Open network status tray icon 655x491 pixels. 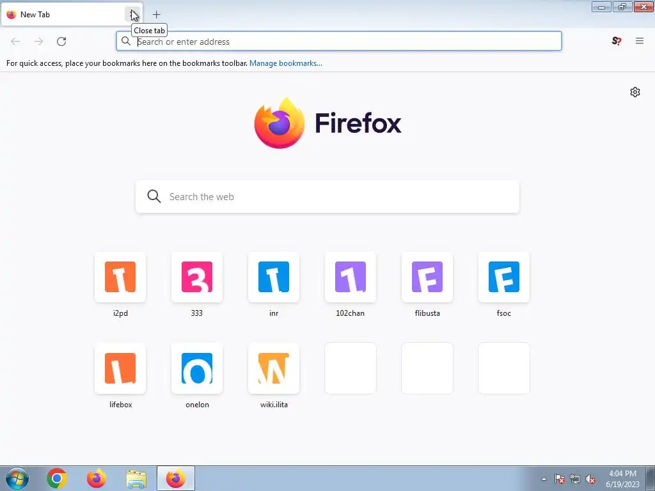point(575,479)
